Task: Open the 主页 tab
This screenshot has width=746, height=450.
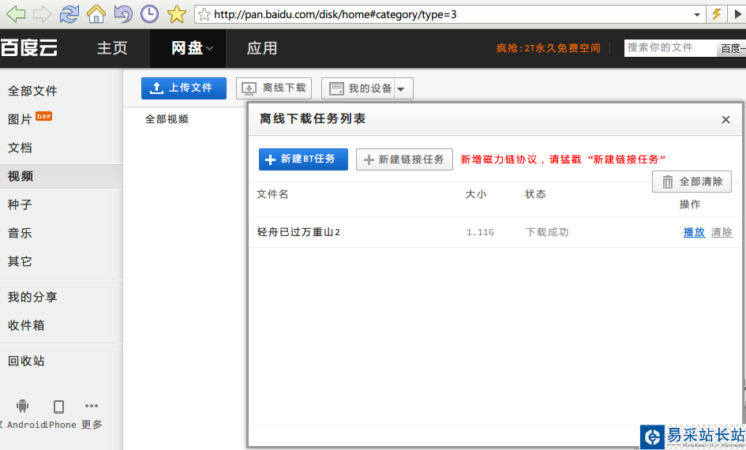Action: pos(112,48)
